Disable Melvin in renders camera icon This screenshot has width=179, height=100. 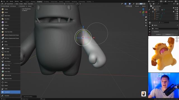[x=177, y=10]
